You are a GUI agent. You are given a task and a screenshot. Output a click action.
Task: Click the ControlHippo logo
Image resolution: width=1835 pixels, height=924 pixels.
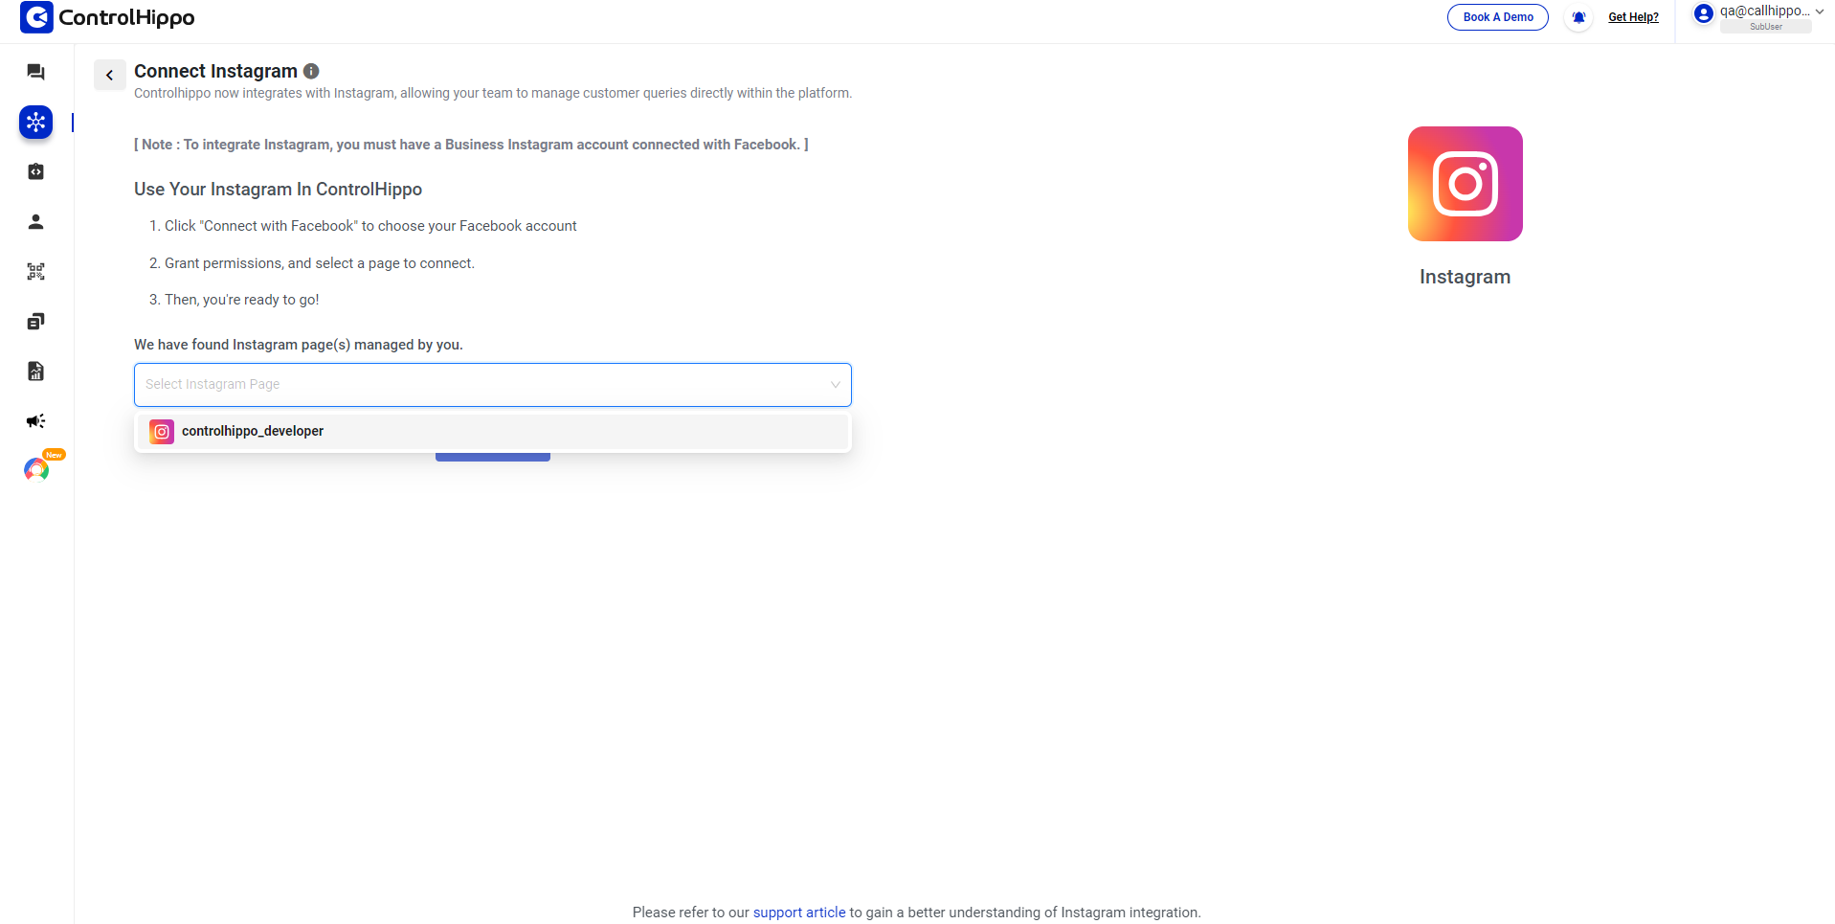pos(107,17)
